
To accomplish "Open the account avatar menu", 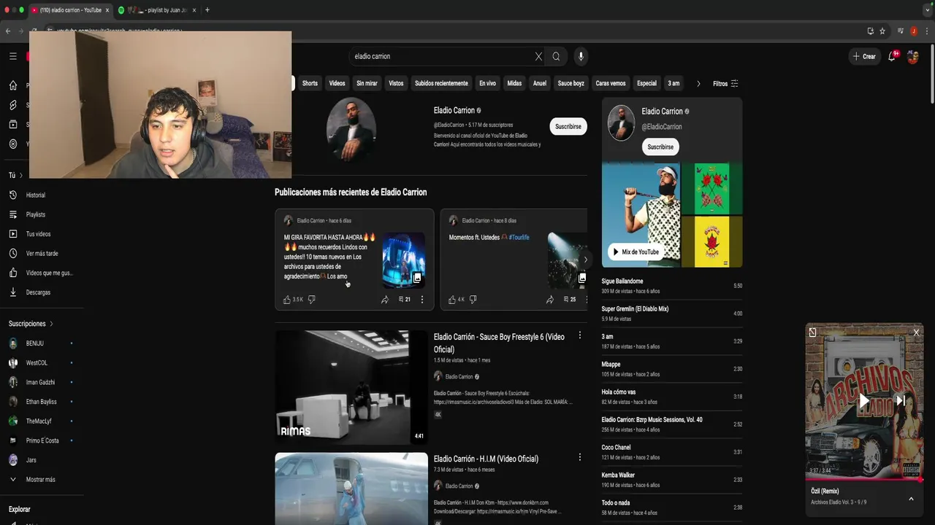I will tap(912, 56).
